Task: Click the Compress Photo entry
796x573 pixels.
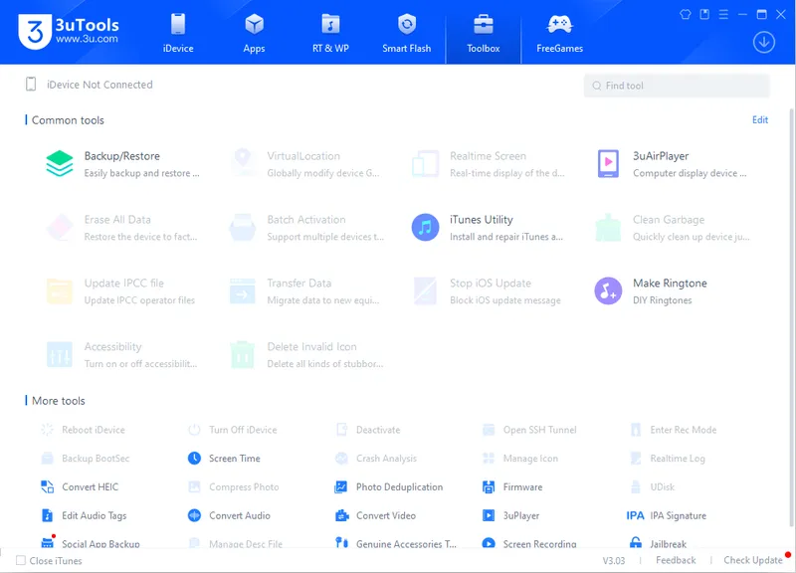Action: coord(234,486)
